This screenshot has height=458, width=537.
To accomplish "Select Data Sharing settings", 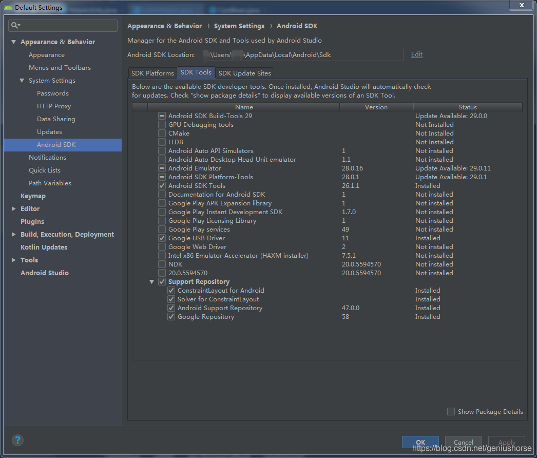I will coord(56,119).
